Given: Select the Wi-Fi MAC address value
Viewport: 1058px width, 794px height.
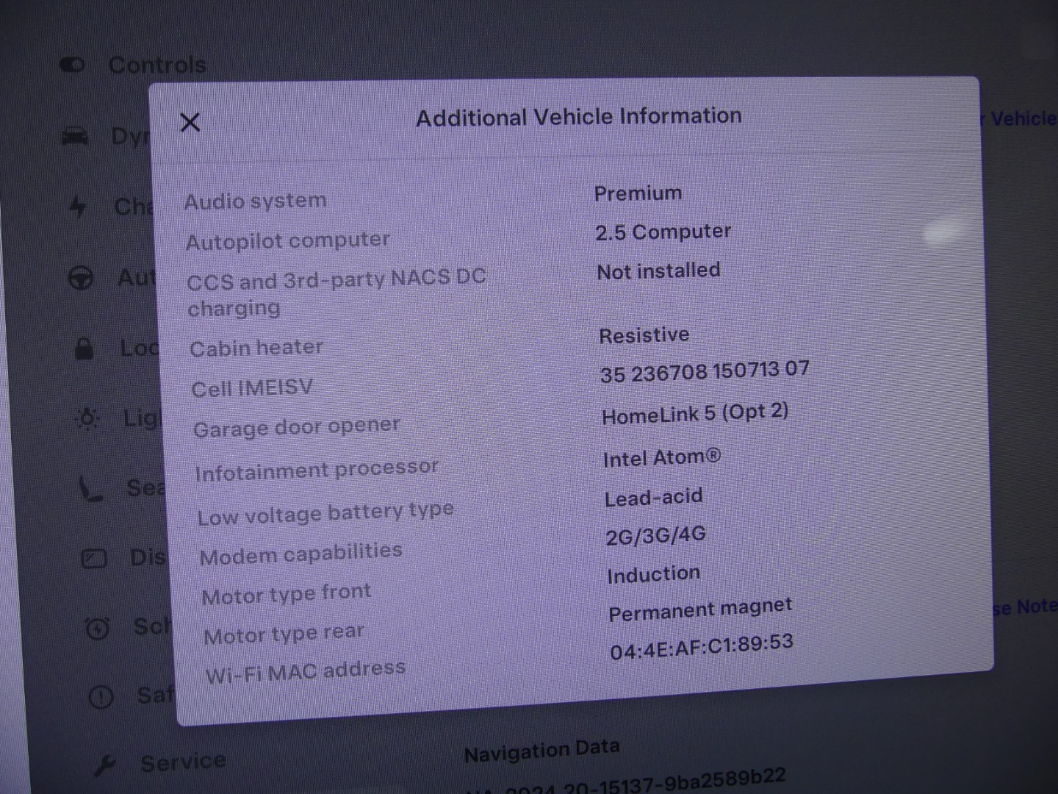Looking at the screenshot, I should tap(701, 647).
